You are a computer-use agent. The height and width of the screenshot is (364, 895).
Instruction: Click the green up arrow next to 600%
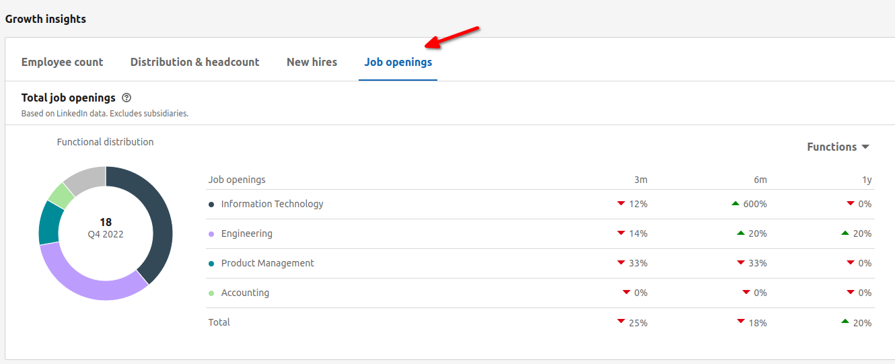(735, 203)
